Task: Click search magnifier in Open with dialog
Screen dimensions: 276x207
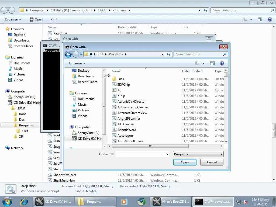Action: (x=225, y=54)
